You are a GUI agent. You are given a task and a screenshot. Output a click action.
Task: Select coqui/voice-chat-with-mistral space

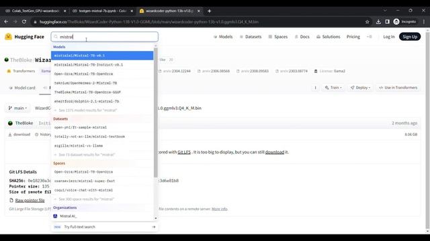click(102, 190)
